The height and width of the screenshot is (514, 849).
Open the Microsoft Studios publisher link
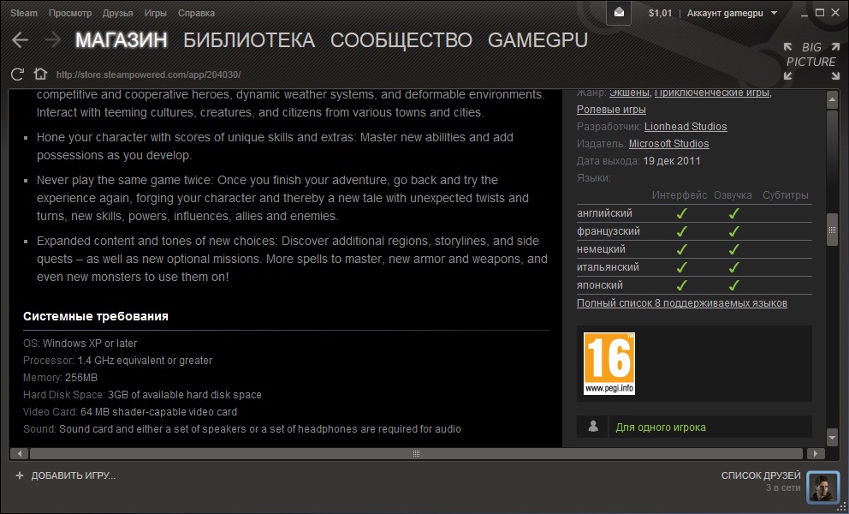tap(668, 144)
